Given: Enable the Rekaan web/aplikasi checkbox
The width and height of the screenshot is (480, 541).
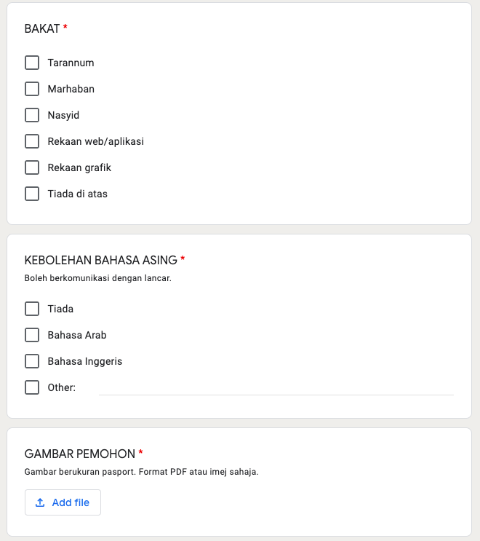Looking at the screenshot, I should (x=32, y=141).
